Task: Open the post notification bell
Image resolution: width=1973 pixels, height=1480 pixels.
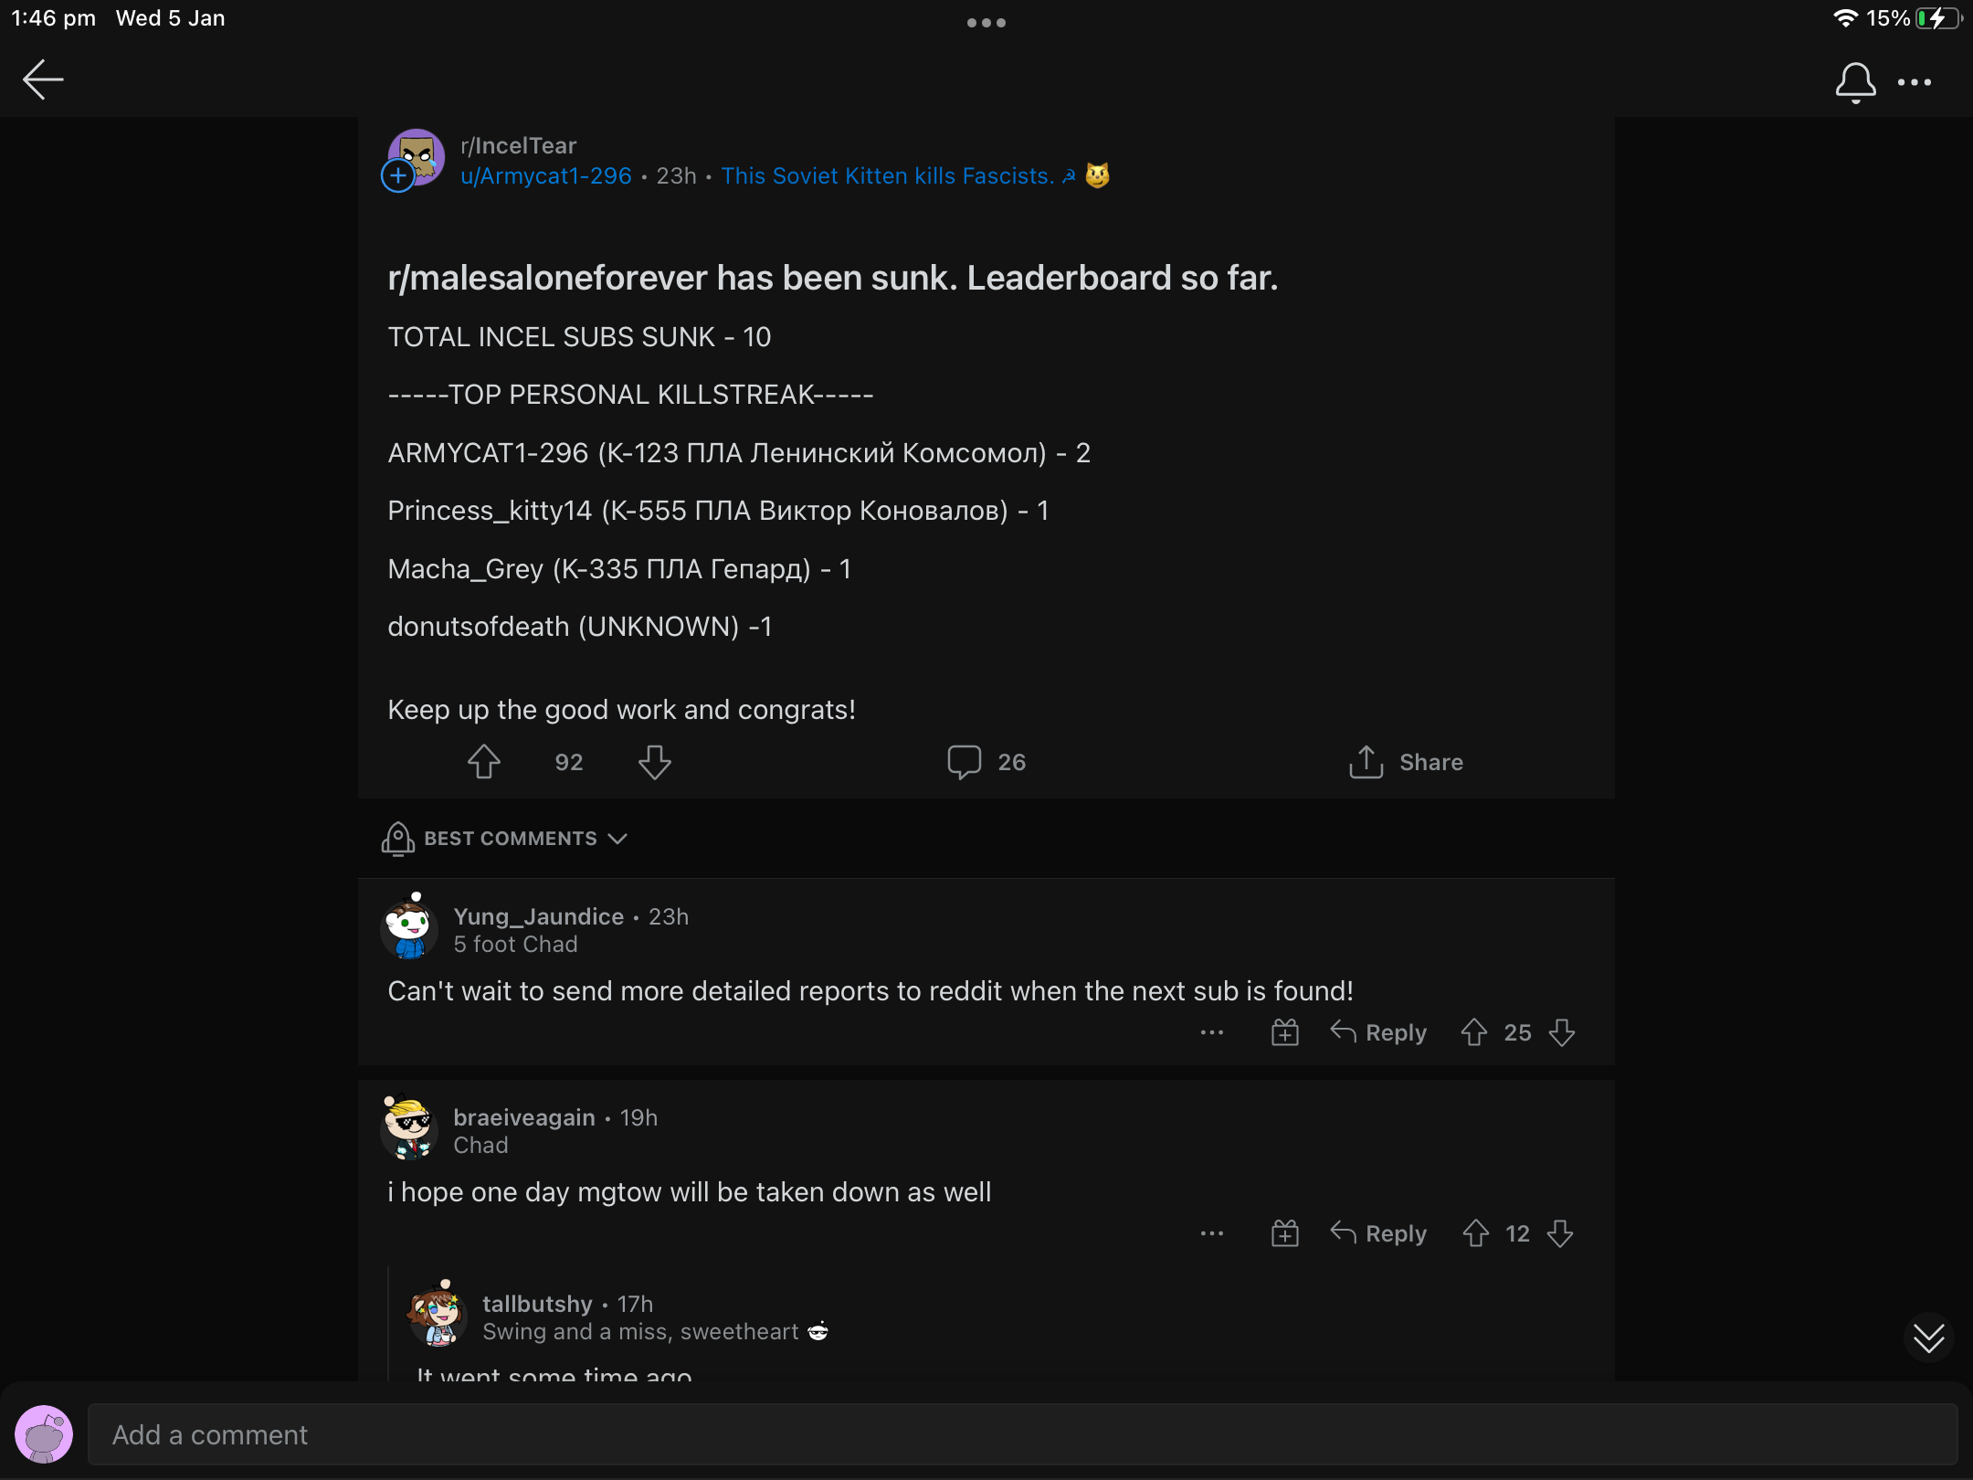Action: 1855,82
